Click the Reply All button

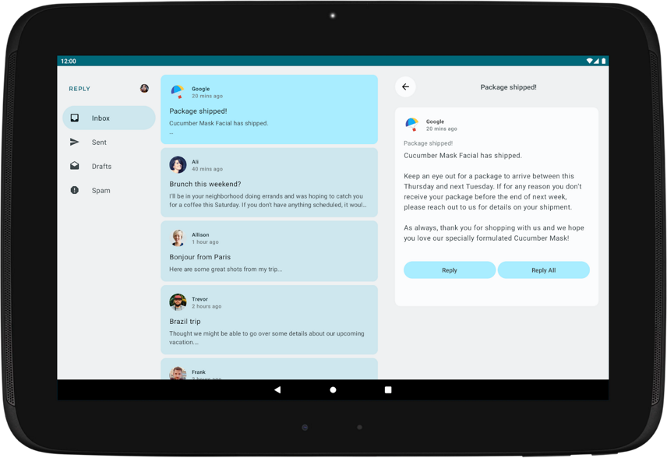543,270
